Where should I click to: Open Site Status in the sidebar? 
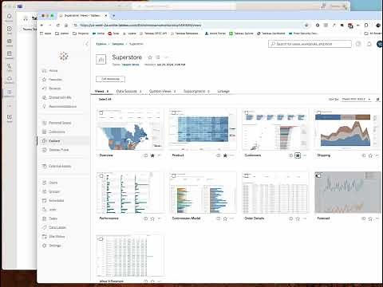click(57, 237)
